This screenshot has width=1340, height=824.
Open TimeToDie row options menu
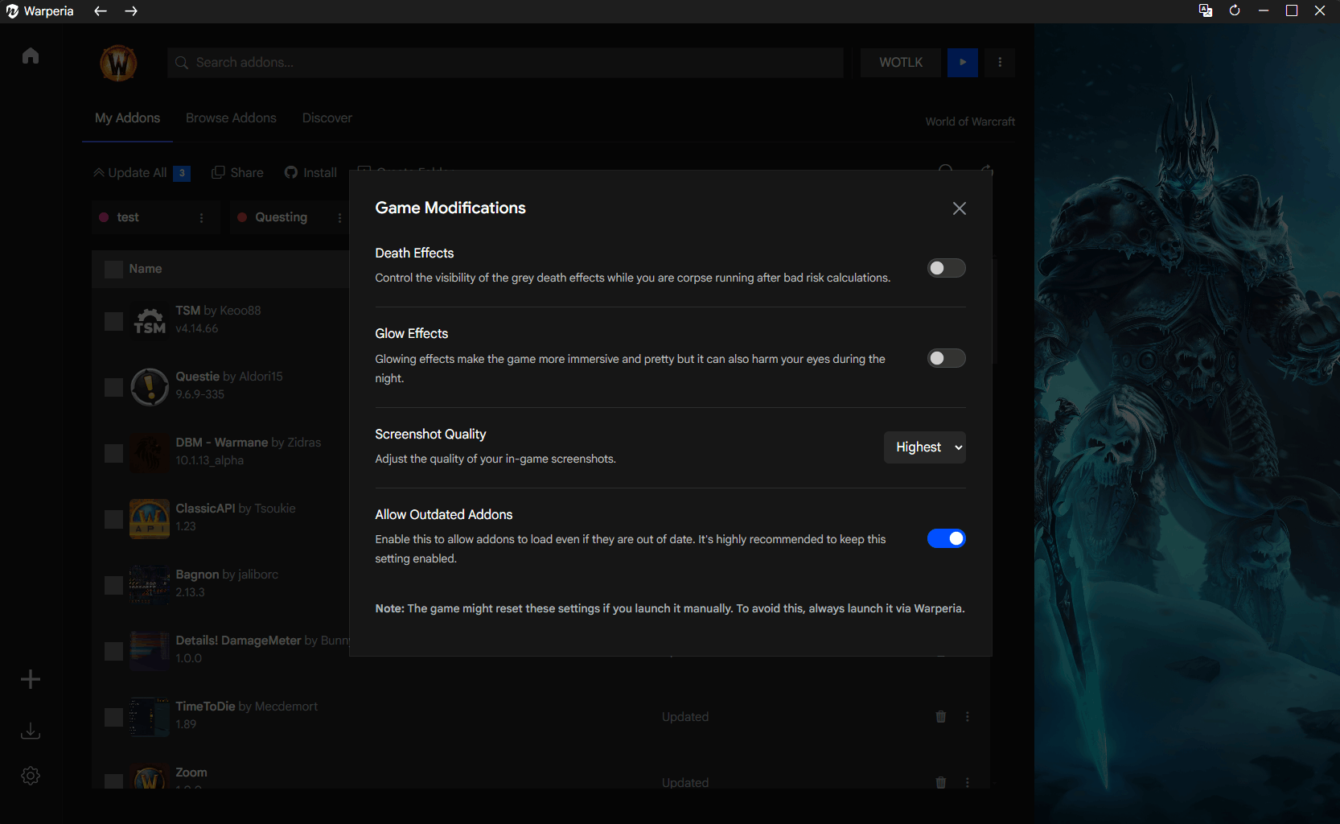(967, 717)
